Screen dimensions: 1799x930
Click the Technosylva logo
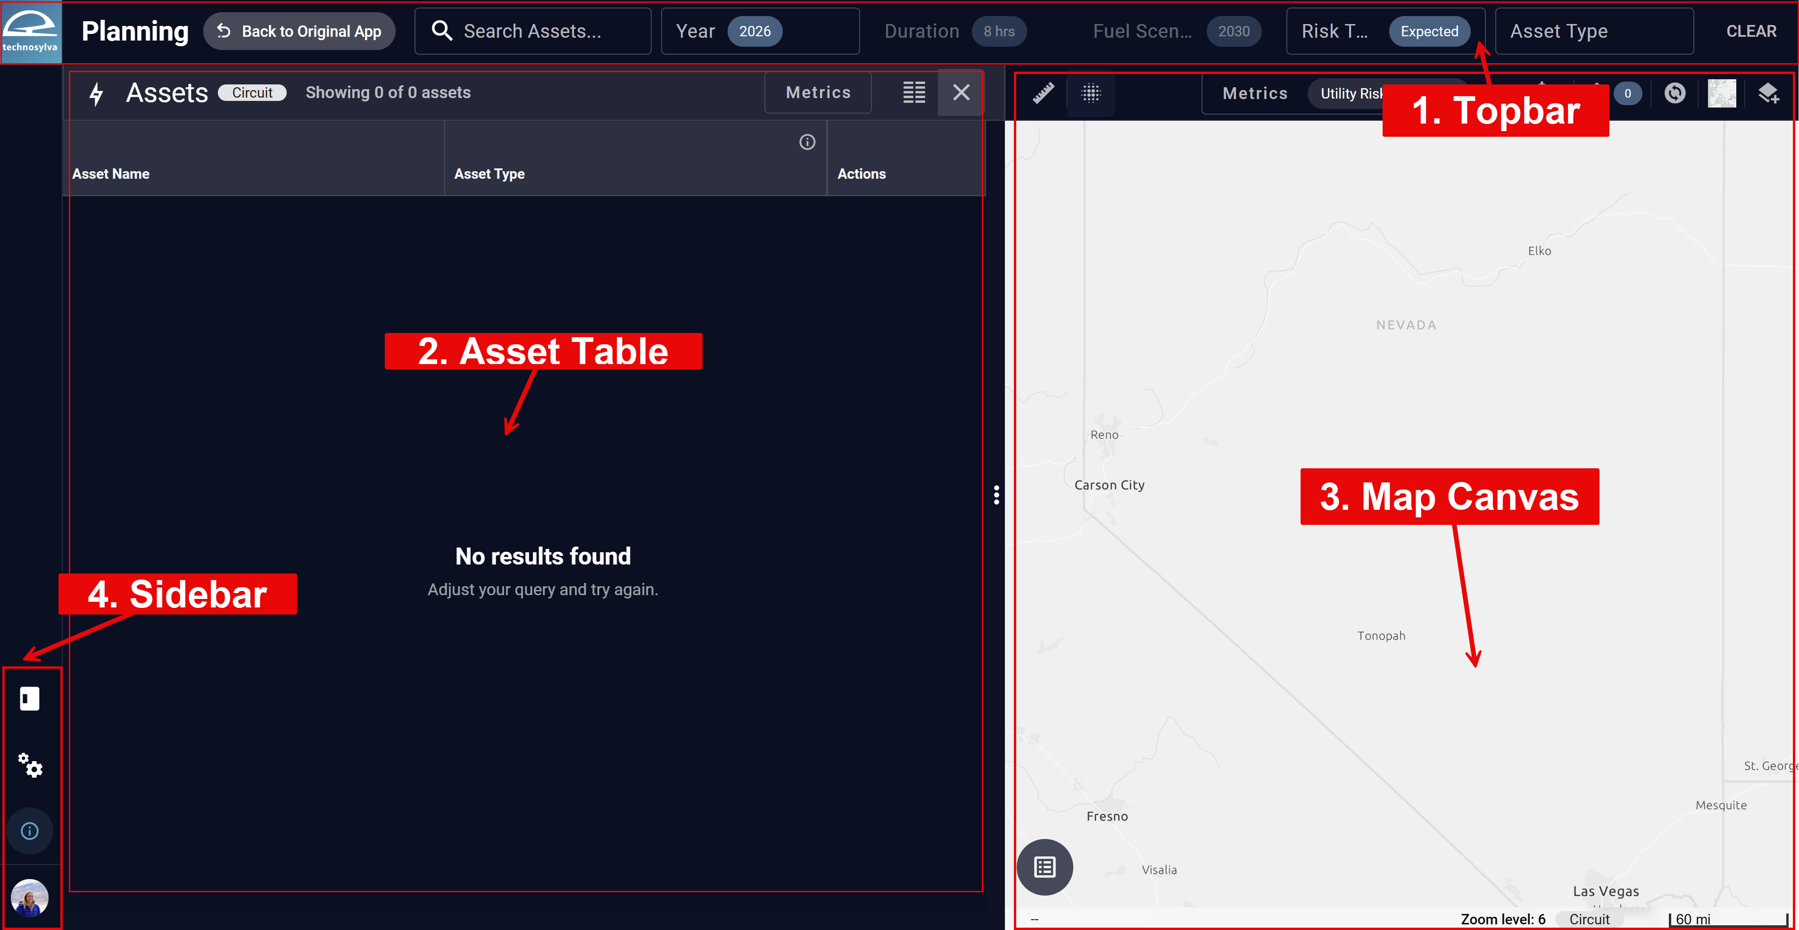[x=31, y=32]
